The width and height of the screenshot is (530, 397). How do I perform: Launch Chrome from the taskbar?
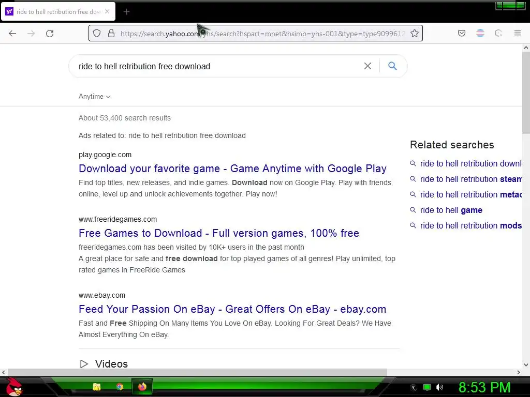[120, 387]
